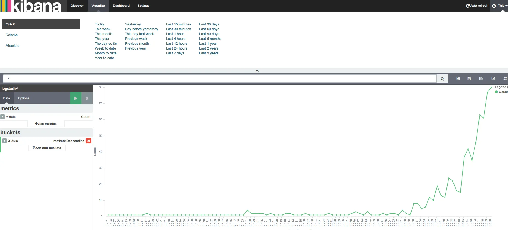Switch to the Options tab
The image size is (508, 230).
pyautogui.click(x=24, y=98)
